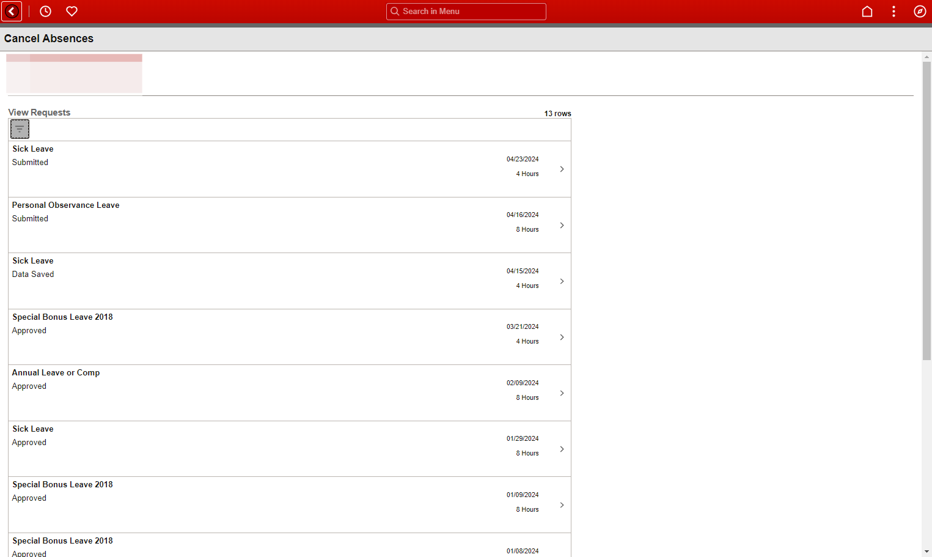Click the View Requests heading
Viewport: 932px width, 557px height.
(39, 113)
